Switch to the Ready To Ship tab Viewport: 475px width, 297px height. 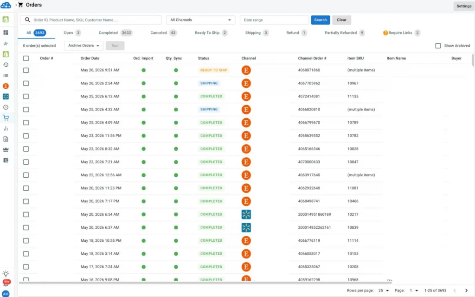click(x=211, y=33)
